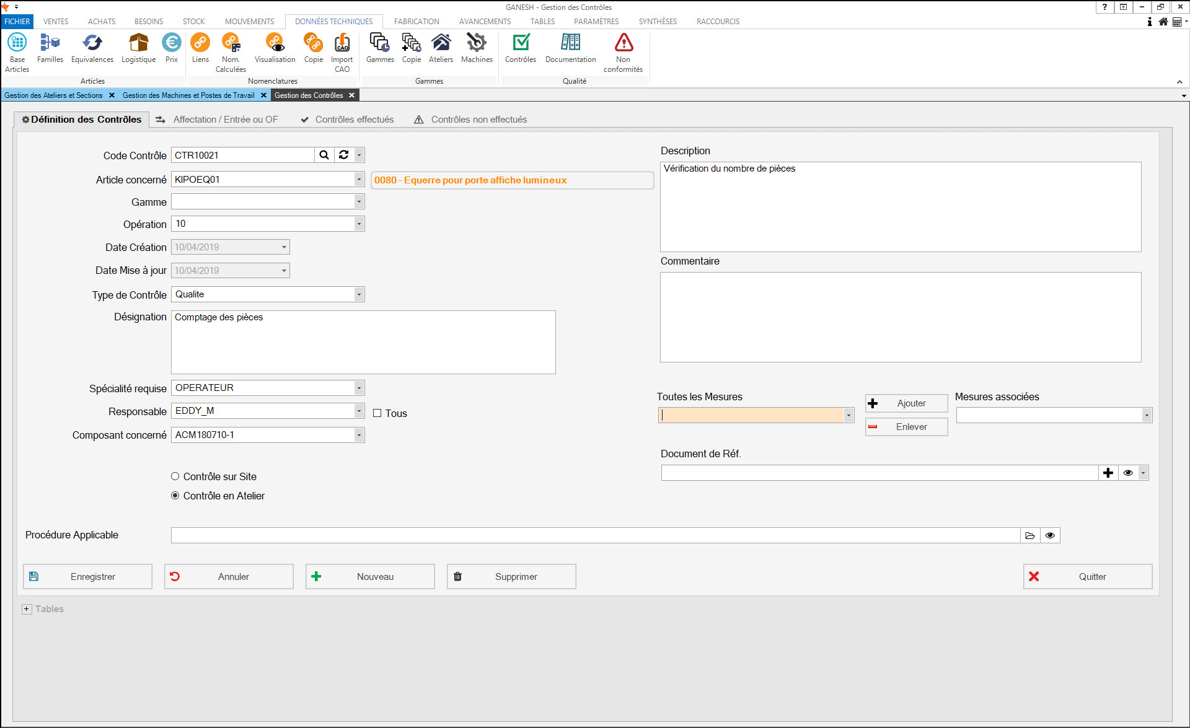Screen dimensions: 1190x728
Task: Open Base Articles from the ribbon
Action: (17, 51)
